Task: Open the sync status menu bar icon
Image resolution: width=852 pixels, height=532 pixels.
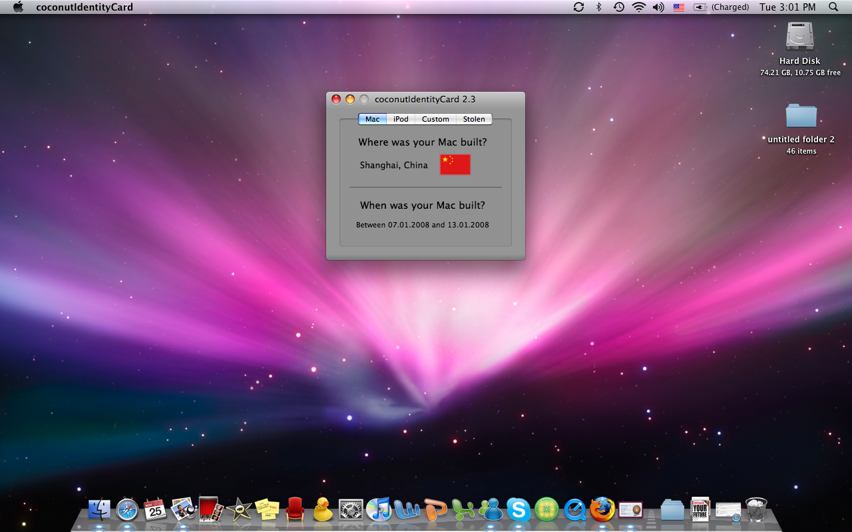Action: click(x=578, y=7)
